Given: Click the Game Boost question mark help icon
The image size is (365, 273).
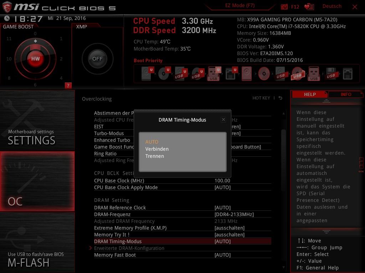Looking at the screenshot, I should (x=68, y=85).
